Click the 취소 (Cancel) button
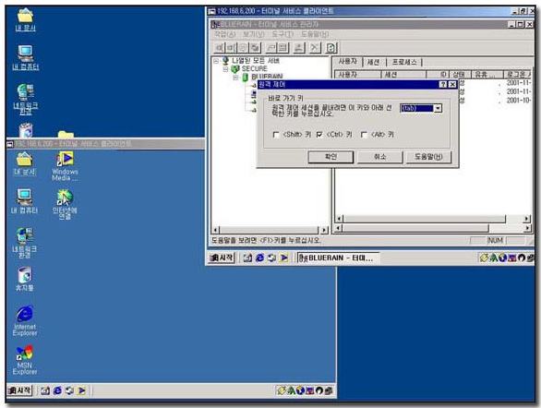The image size is (541, 408). [x=379, y=157]
